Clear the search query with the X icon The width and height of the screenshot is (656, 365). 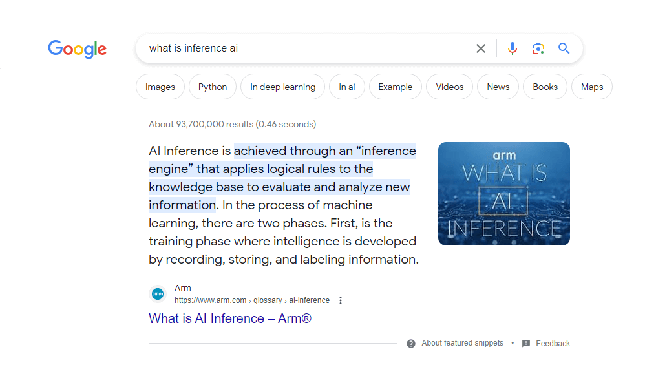[481, 48]
